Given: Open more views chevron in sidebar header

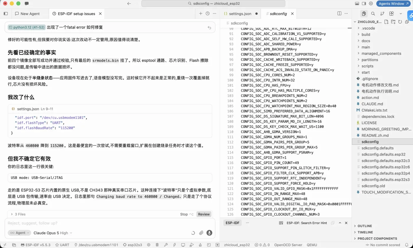Looking at the screenshot, I should coord(401,14).
